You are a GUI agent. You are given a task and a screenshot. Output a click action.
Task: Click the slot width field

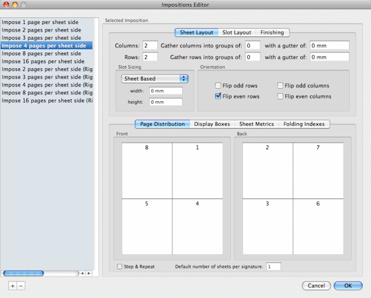pyautogui.click(x=166, y=91)
